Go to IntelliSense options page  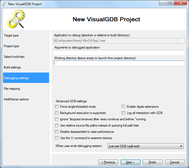click(26, 99)
